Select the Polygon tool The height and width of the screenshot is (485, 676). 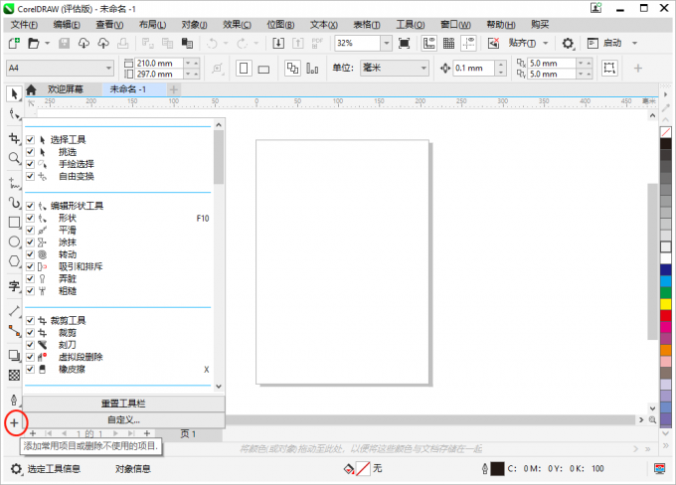tap(14, 261)
